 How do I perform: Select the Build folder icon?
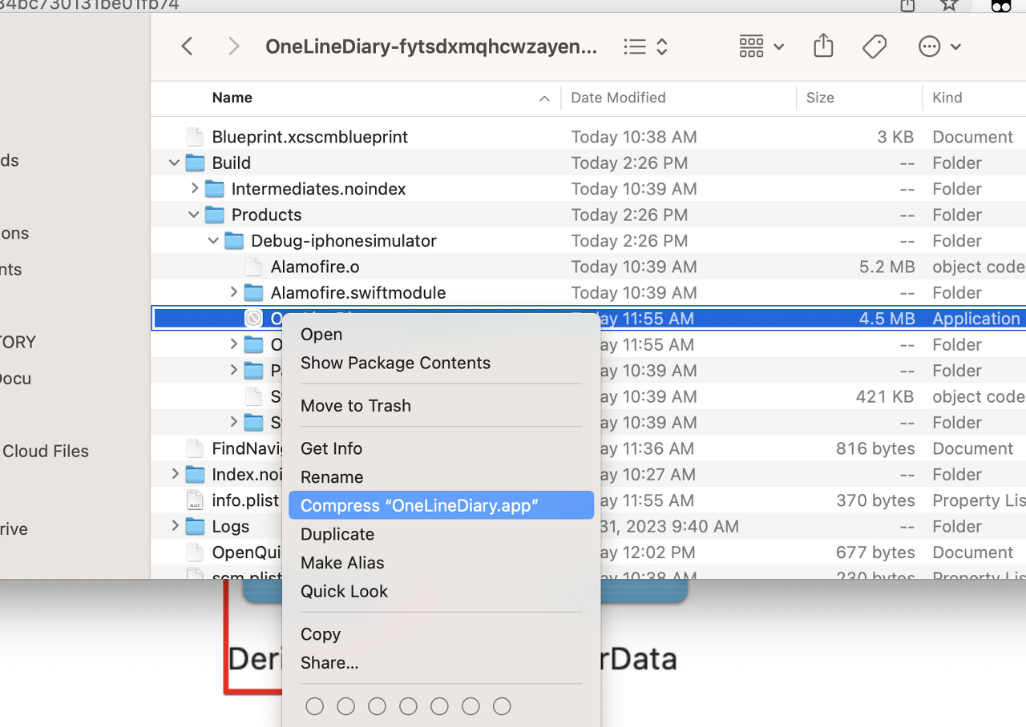pos(195,163)
